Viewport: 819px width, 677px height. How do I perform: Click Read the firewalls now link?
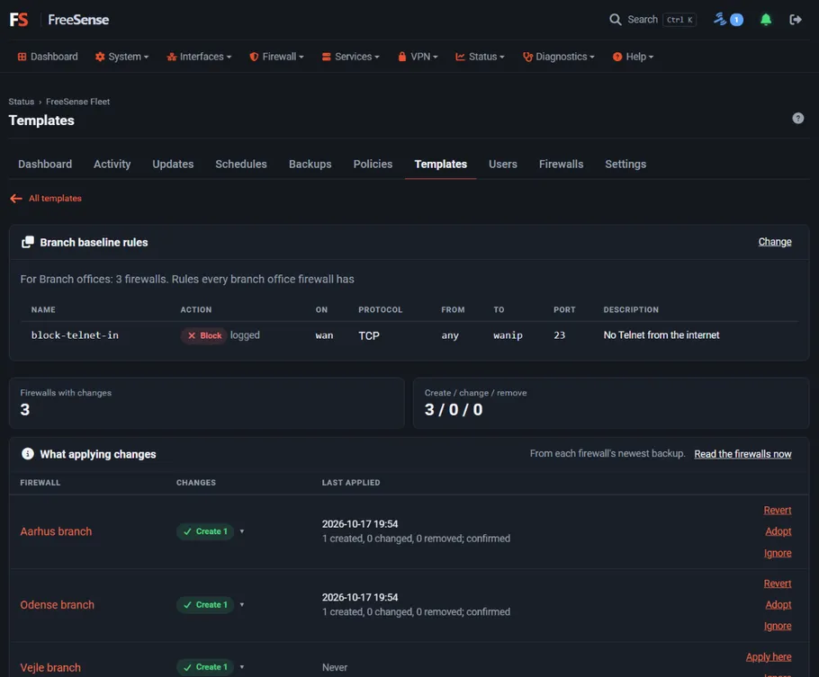(x=742, y=454)
